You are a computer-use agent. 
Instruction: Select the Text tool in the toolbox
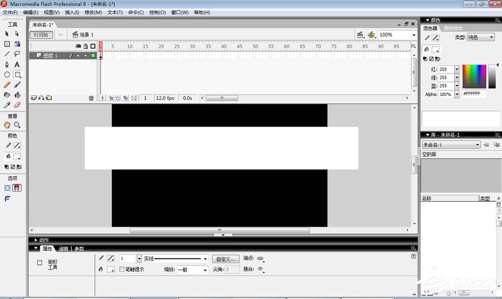17,64
